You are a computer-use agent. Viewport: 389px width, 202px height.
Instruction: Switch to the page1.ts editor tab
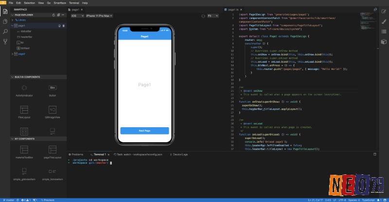[x=233, y=10]
